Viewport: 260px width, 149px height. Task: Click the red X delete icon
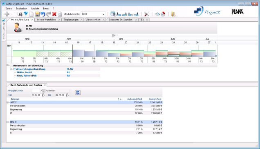[54, 14]
